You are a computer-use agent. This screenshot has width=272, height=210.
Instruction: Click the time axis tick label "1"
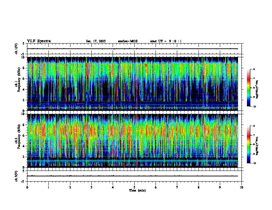click(48, 187)
